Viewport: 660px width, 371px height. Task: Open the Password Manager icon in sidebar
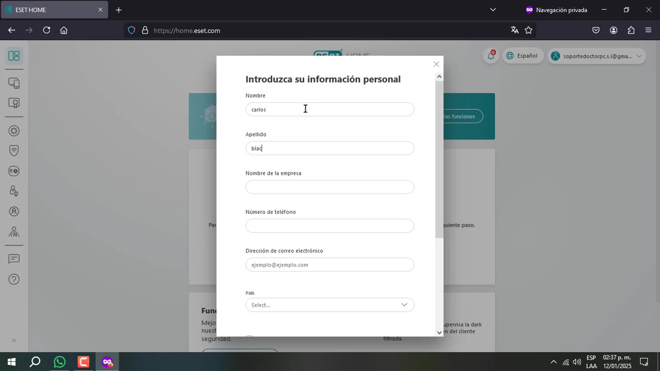click(x=14, y=171)
